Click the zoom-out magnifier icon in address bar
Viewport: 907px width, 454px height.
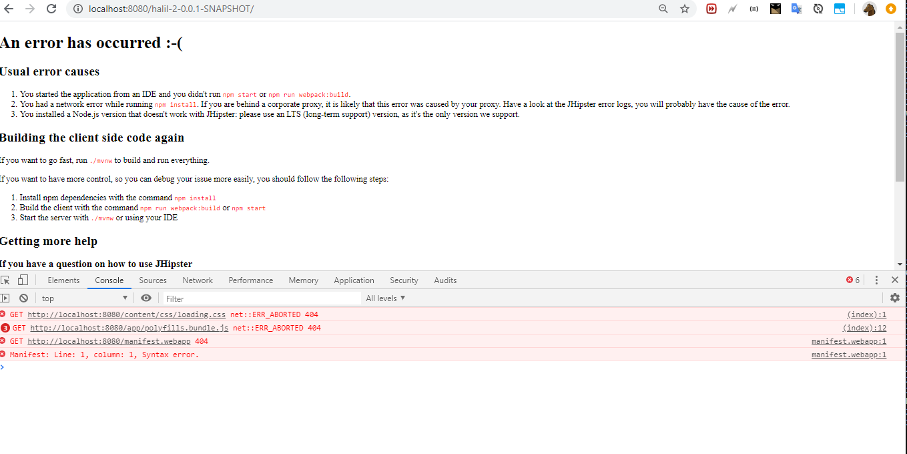click(663, 9)
